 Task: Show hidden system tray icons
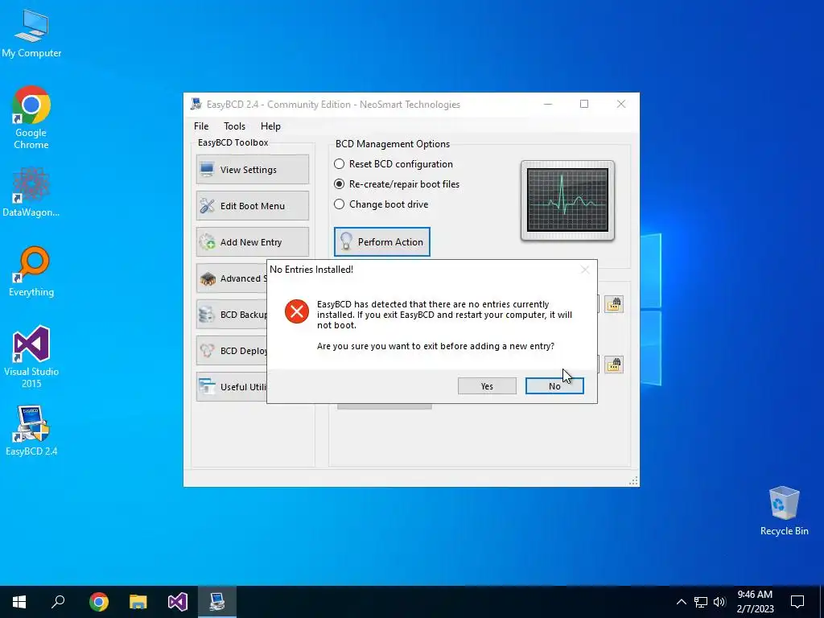click(x=681, y=602)
